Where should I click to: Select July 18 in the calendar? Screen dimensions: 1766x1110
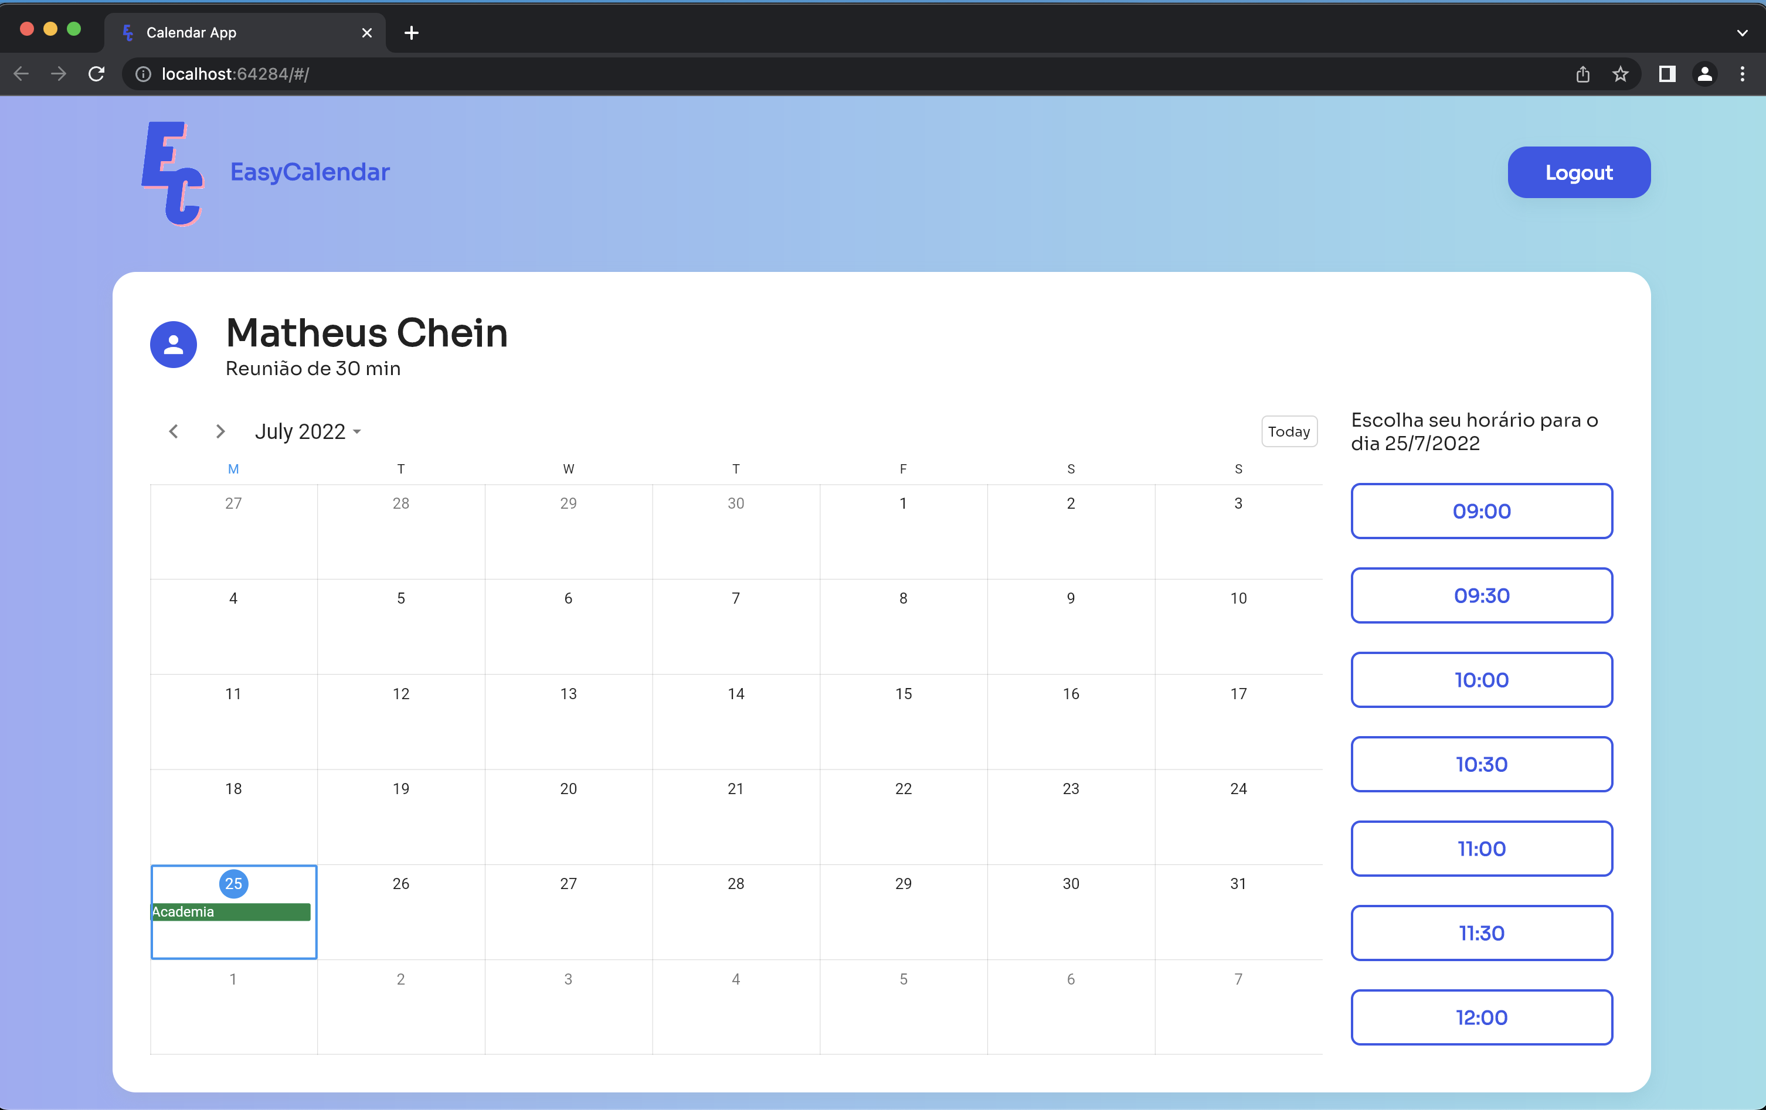coord(233,817)
